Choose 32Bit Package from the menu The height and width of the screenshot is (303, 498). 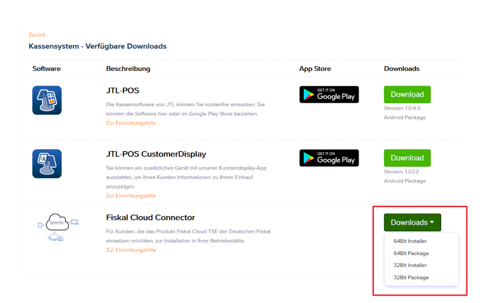tap(412, 277)
